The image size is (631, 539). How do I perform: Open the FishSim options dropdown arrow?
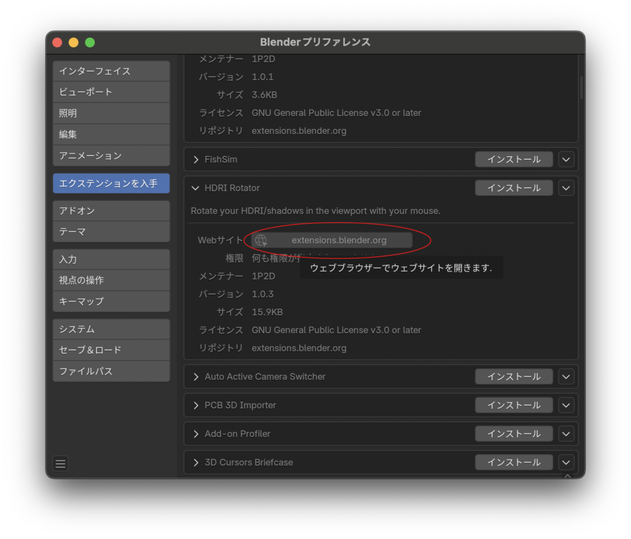pos(566,160)
